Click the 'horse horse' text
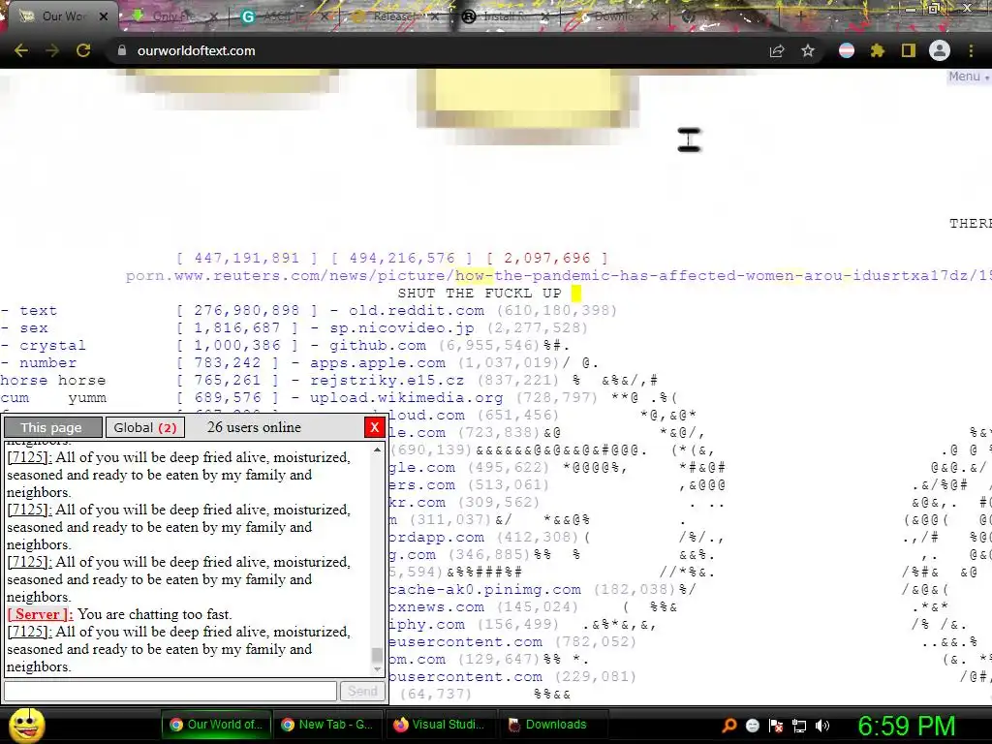This screenshot has width=992, height=744. coord(53,380)
